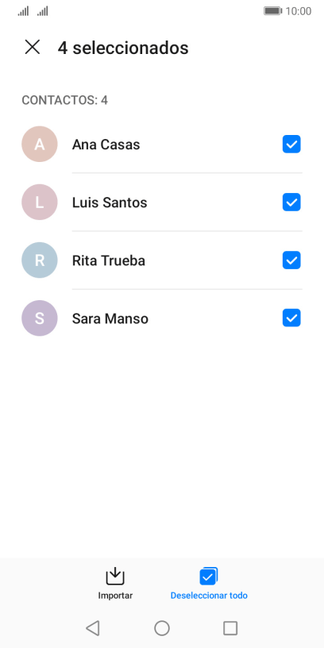Uncheck the Ana Casas checkbox
The width and height of the screenshot is (324, 648).
tap(291, 145)
